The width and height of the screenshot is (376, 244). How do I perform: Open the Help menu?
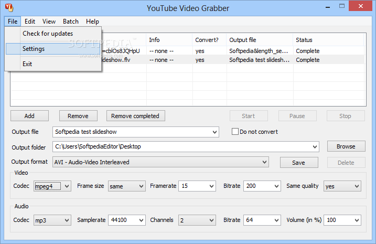tap(92, 22)
